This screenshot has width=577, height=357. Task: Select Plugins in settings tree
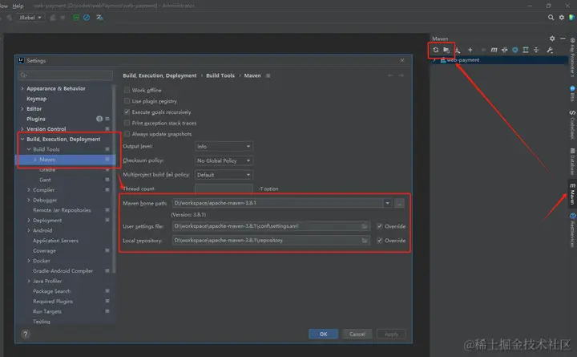(36, 119)
